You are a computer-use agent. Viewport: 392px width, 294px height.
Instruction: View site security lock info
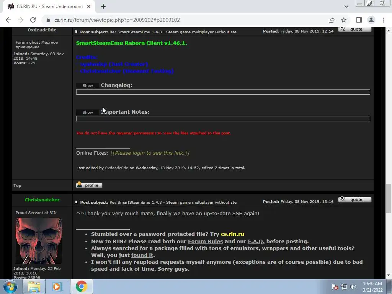48,20
